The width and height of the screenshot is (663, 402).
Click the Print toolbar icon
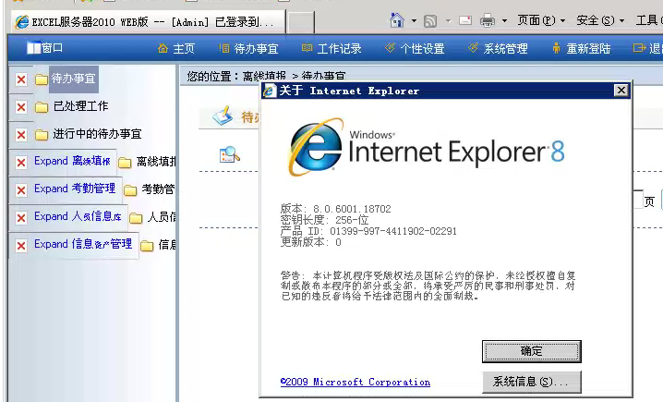[487, 20]
